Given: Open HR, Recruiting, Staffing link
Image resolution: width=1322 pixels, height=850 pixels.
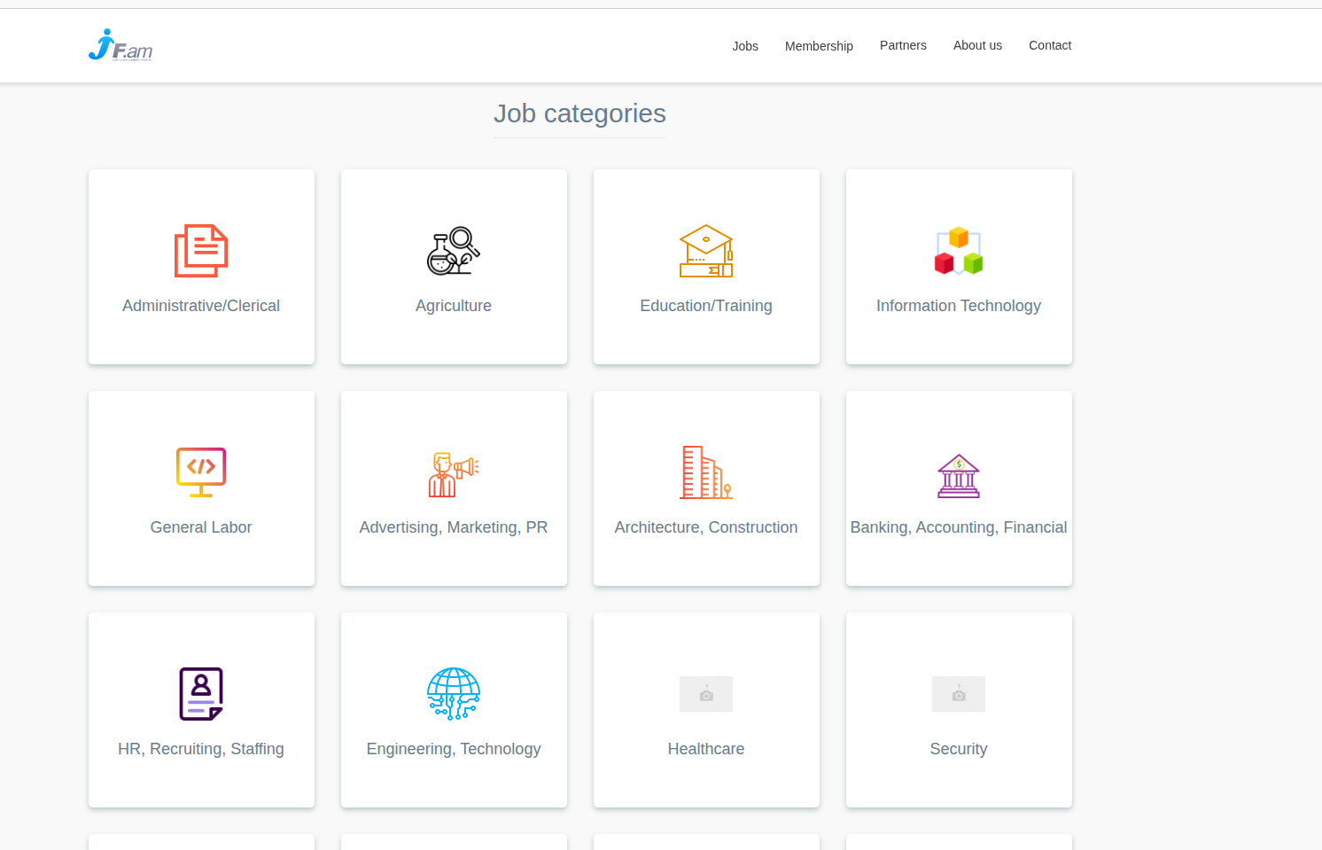Looking at the screenshot, I should click(x=201, y=749).
